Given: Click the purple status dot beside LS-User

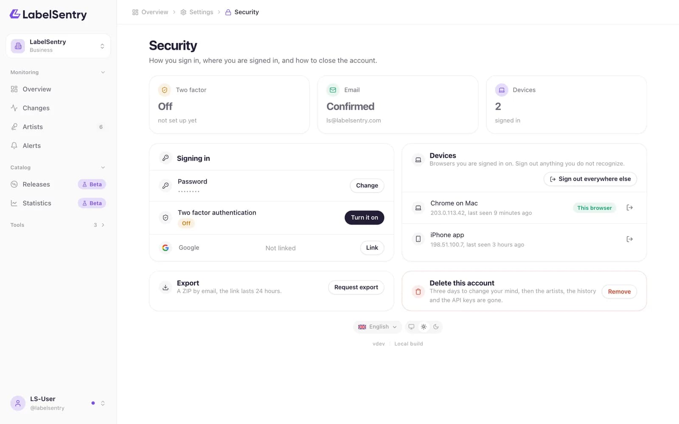Looking at the screenshot, I should 93,403.
